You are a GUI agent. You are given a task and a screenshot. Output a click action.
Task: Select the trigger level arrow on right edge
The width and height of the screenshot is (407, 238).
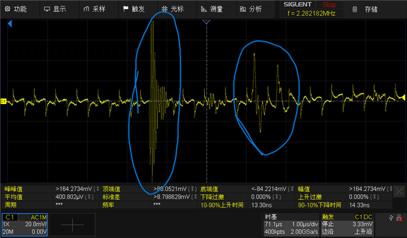(x=403, y=97)
